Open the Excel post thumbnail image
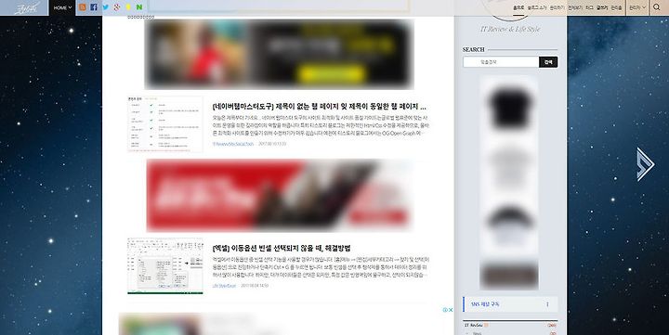Viewport: 669px width, 335px height. click(165, 266)
